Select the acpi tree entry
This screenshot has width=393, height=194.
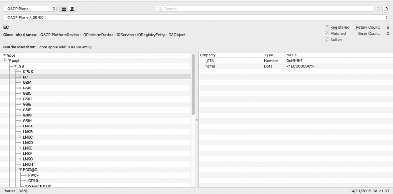click(x=16, y=61)
